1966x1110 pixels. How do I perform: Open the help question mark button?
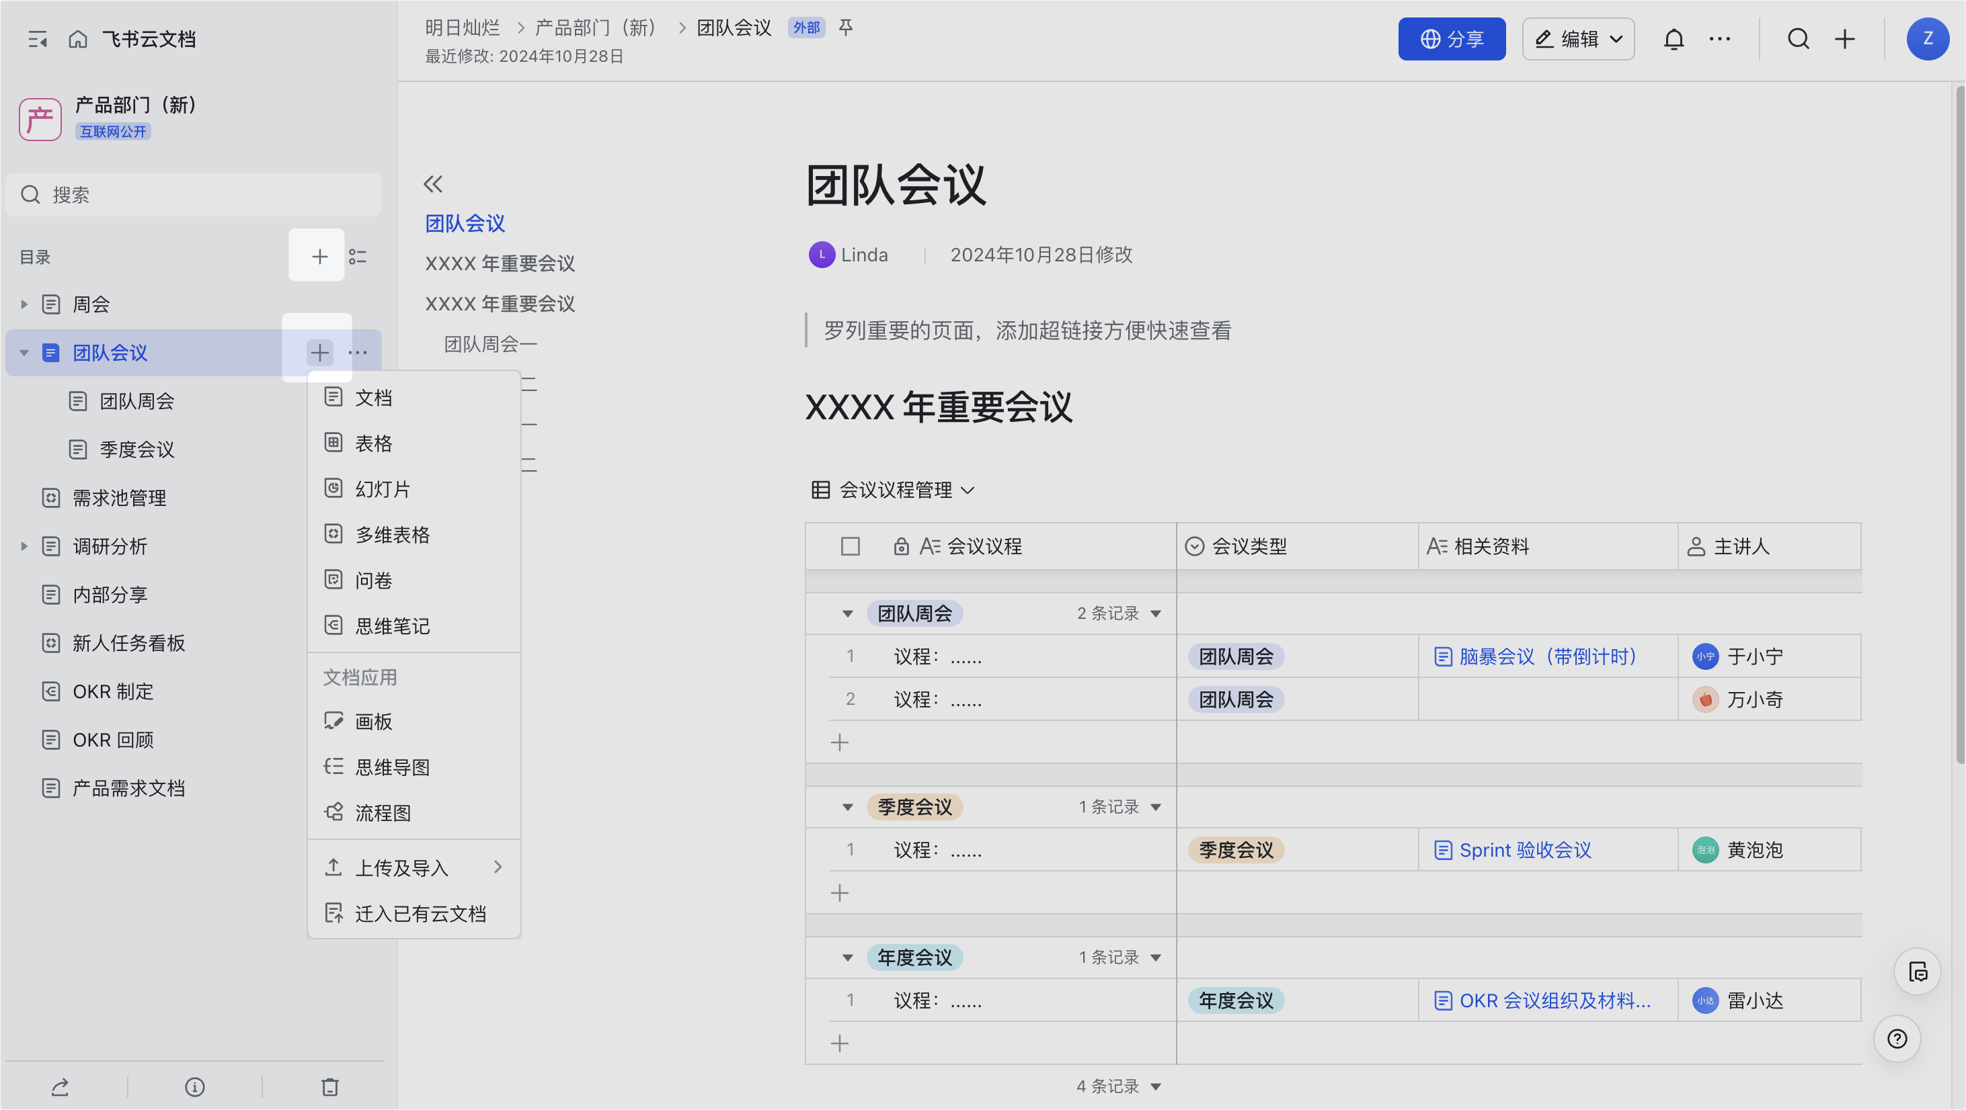point(1897,1039)
